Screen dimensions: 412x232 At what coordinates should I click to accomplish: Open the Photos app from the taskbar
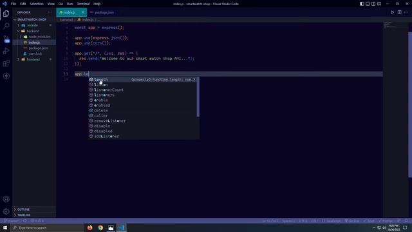click(x=111, y=227)
